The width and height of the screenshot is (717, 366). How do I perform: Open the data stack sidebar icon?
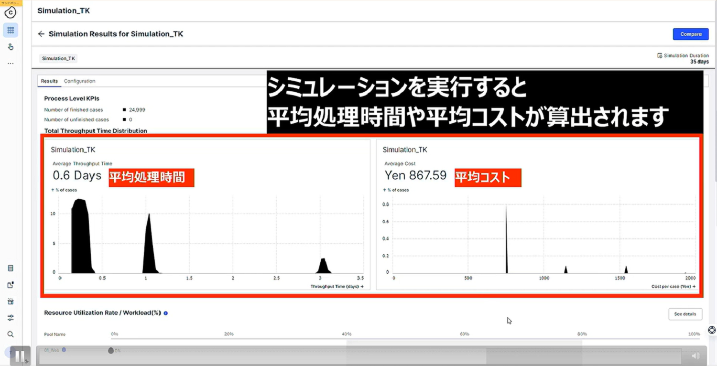[11, 269]
